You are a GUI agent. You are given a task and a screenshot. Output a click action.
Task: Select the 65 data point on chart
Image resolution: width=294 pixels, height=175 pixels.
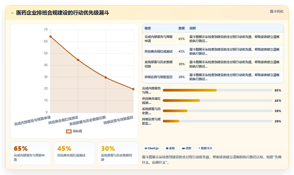50,36
